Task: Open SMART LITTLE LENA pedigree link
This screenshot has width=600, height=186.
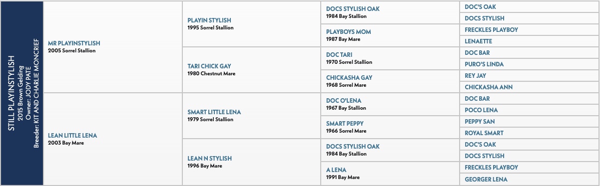Action: coord(214,112)
